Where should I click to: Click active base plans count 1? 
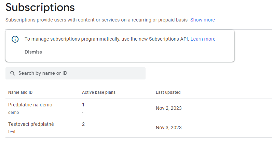[x=83, y=105]
